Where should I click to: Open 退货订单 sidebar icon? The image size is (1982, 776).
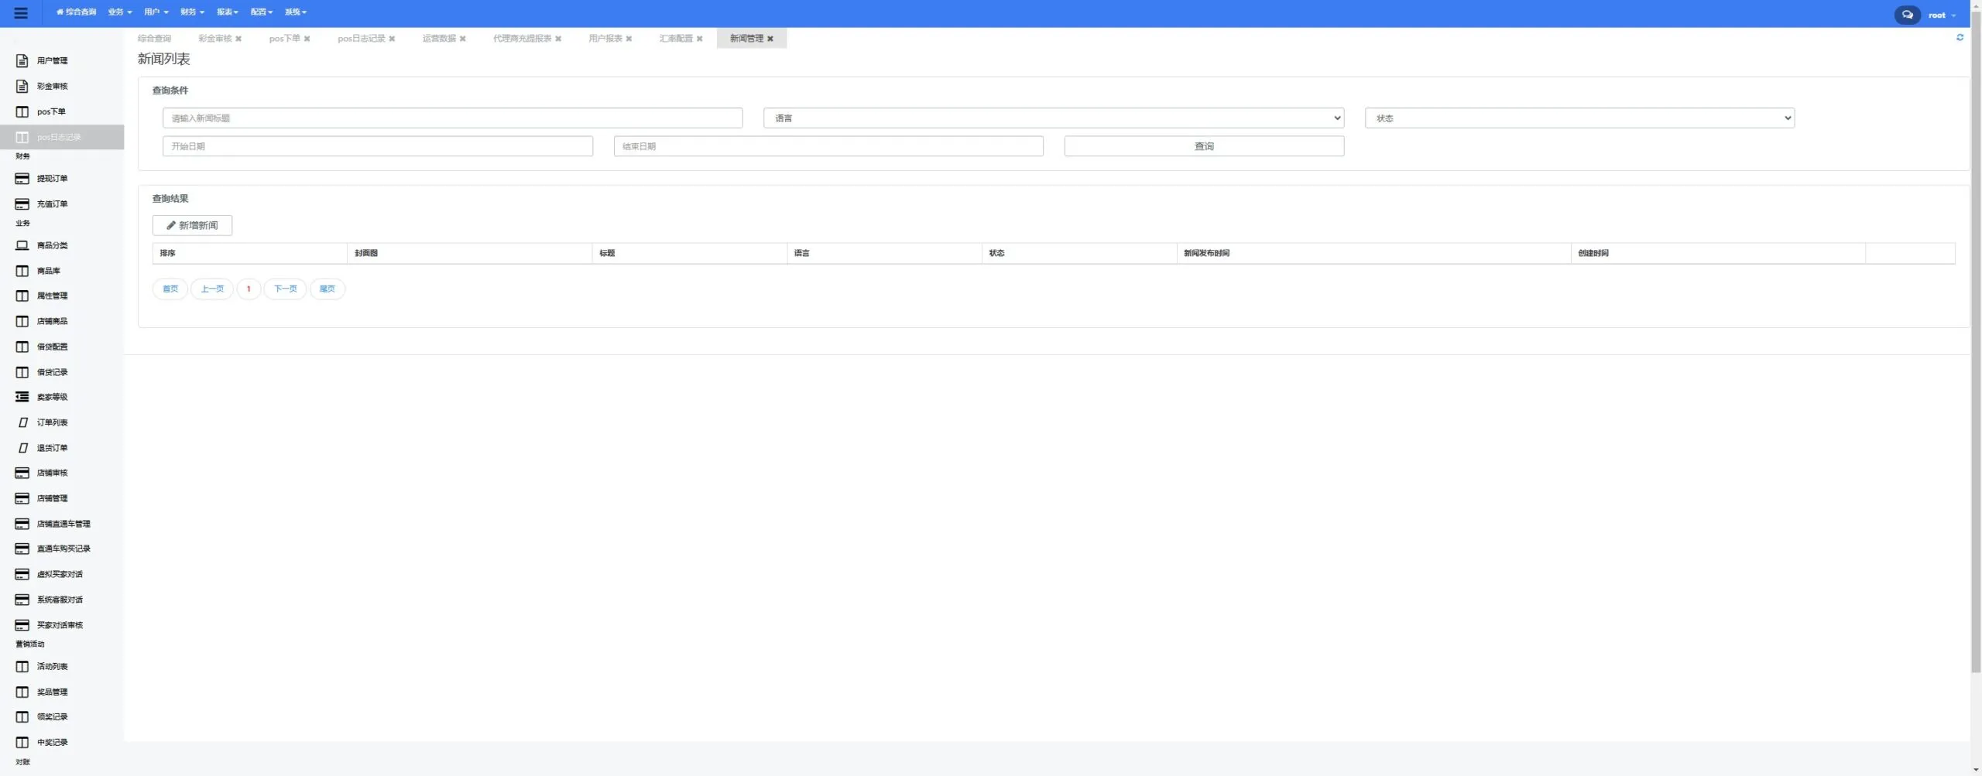click(23, 448)
